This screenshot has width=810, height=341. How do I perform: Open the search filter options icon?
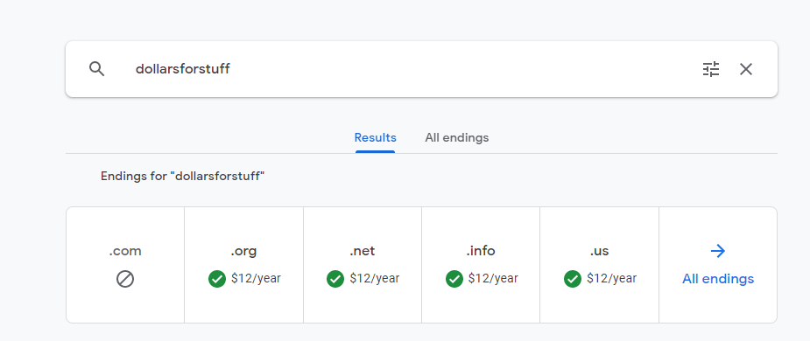point(711,69)
